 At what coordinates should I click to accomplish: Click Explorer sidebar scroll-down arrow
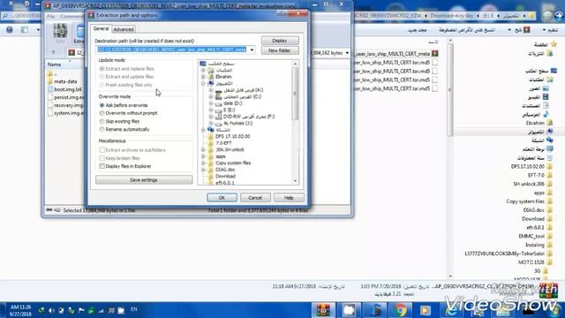450,276
